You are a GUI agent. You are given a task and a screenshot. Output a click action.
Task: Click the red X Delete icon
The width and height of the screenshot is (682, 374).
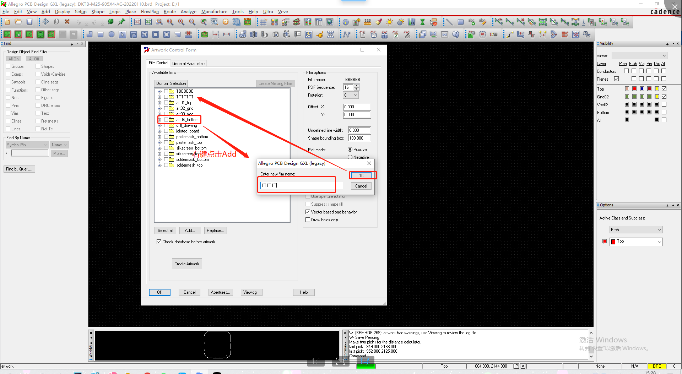[67, 22]
